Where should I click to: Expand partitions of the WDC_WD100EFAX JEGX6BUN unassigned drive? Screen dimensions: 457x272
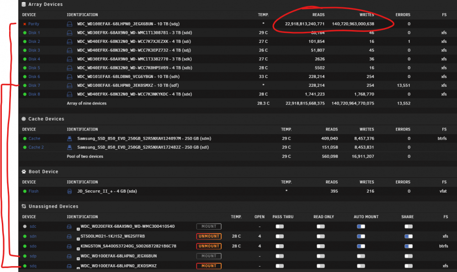pyautogui.click(x=78, y=259)
